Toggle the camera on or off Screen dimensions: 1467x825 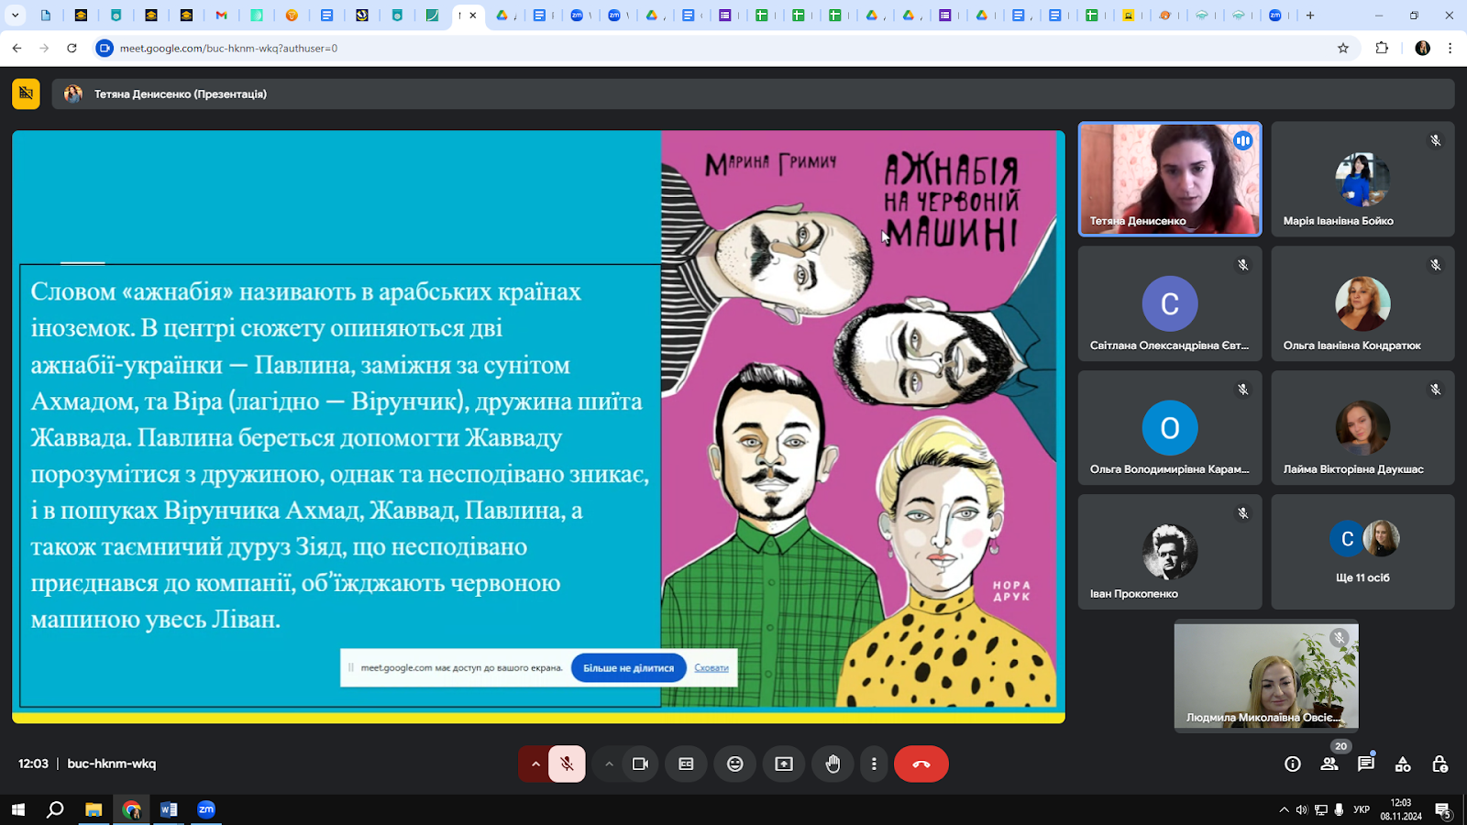(640, 764)
